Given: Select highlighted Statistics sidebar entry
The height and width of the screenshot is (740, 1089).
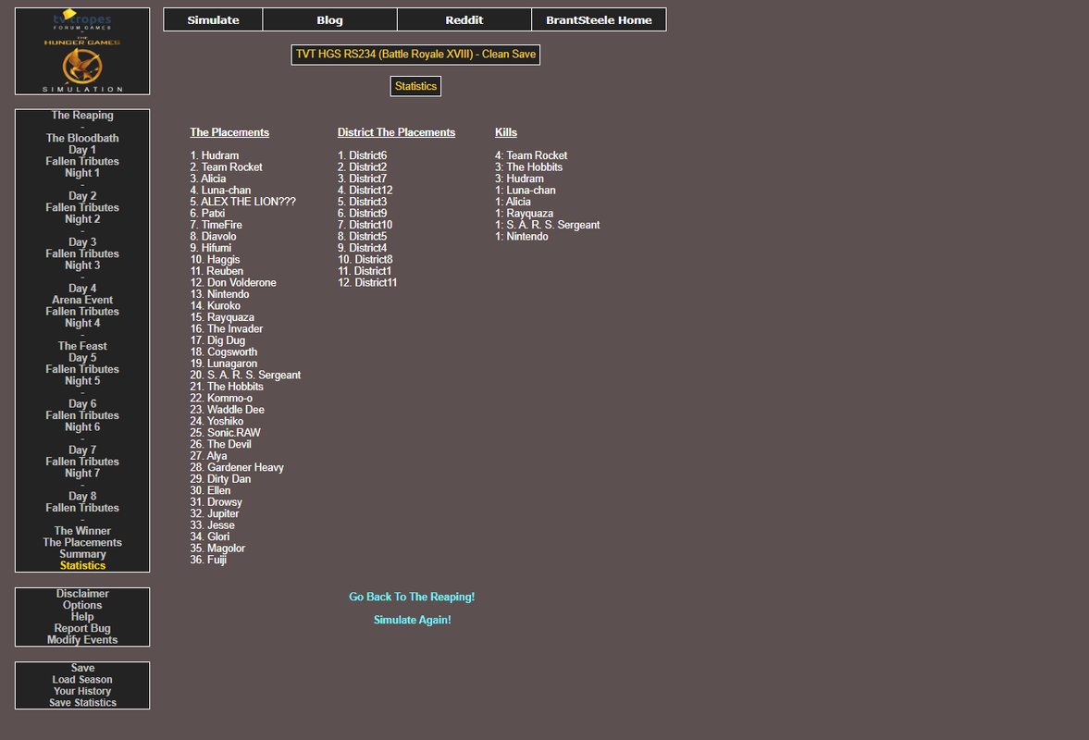Looking at the screenshot, I should point(82,566).
